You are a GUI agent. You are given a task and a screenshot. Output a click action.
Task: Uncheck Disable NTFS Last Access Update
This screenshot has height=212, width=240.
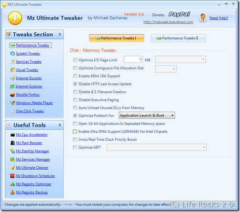pos(75,84)
